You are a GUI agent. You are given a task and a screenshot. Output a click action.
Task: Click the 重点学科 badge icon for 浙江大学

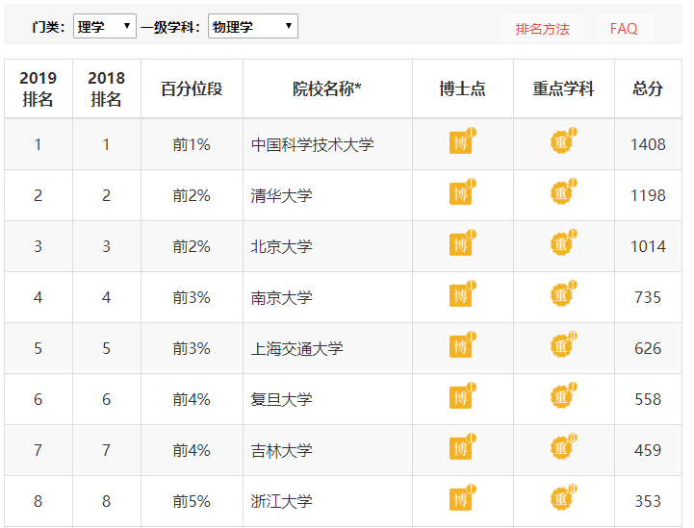(563, 498)
